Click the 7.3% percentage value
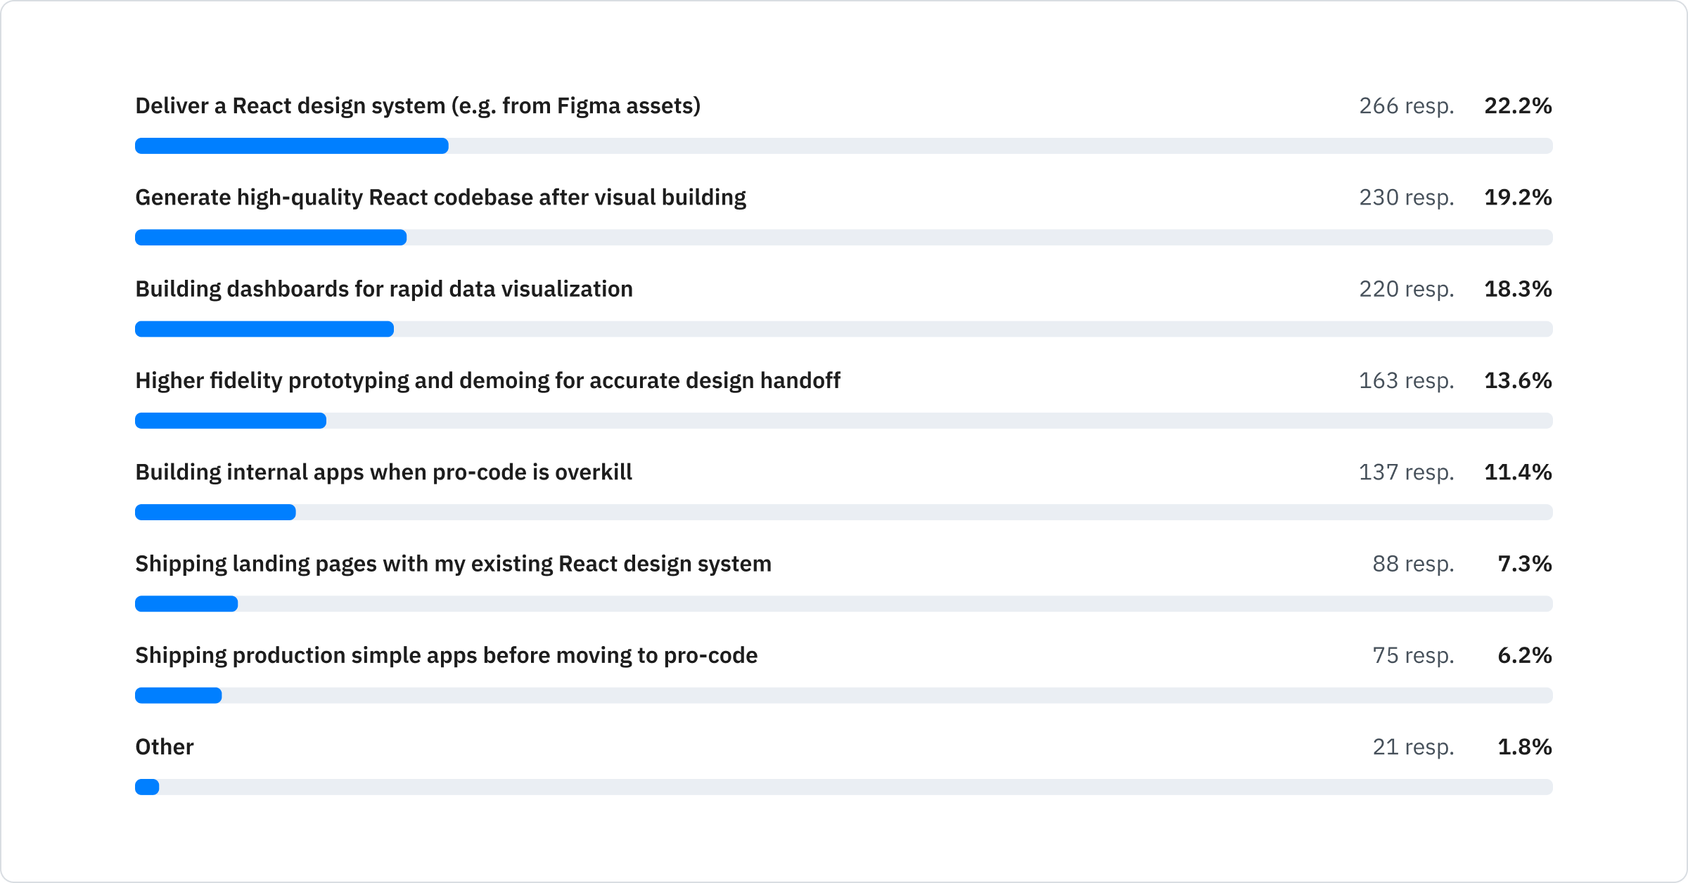The width and height of the screenshot is (1688, 883). pos(1524,564)
